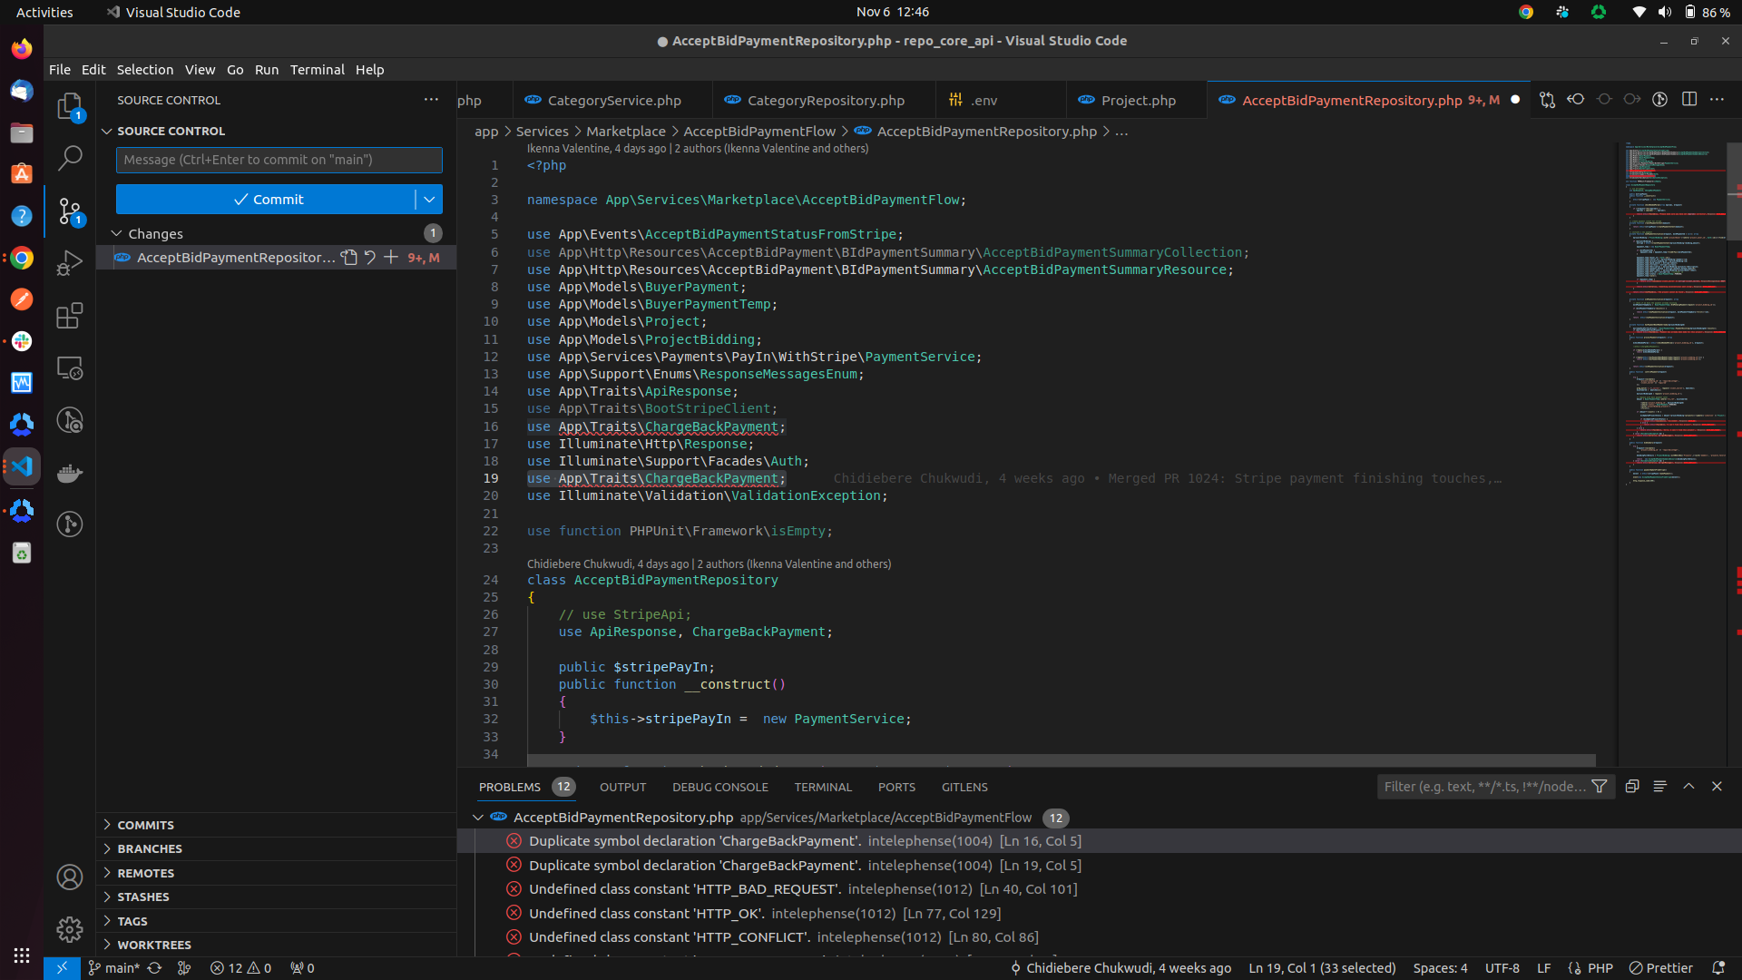Image resolution: width=1742 pixels, height=980 pixels.
Task: Open the Explorer view in activity bar
Action: pyautogui.click(x=70, y=107)
